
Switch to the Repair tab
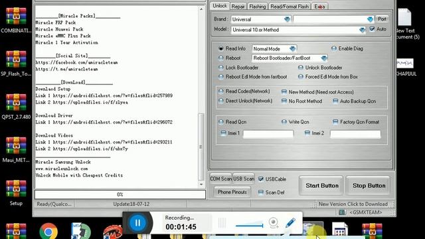(238, 7)
